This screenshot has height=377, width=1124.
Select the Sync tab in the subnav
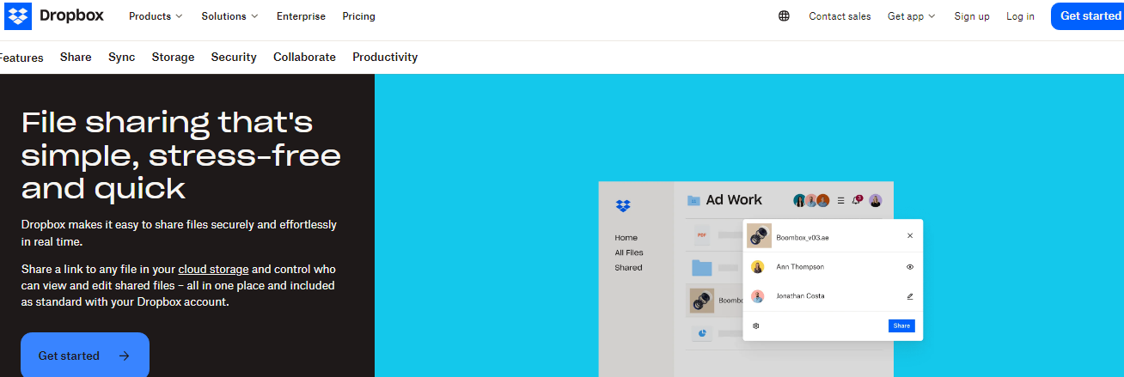tap(121, 57)
